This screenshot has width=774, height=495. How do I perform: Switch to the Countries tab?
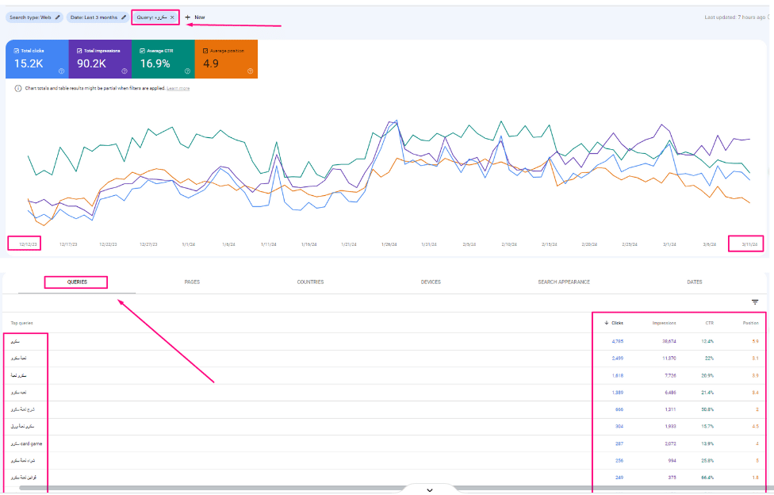[311, 282]
